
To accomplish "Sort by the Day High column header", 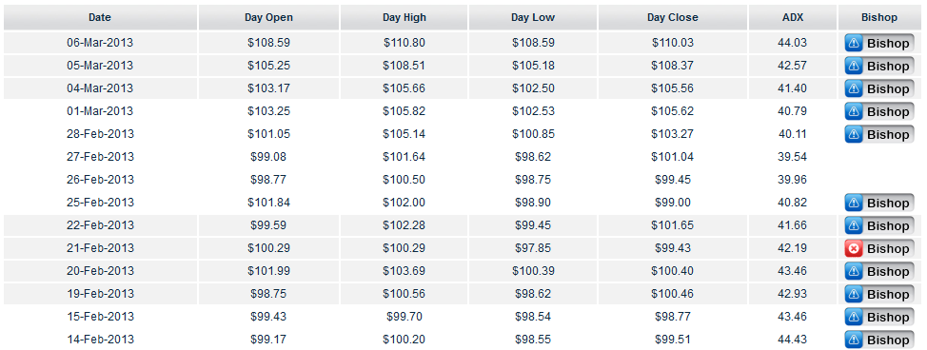I will point(404,18).
